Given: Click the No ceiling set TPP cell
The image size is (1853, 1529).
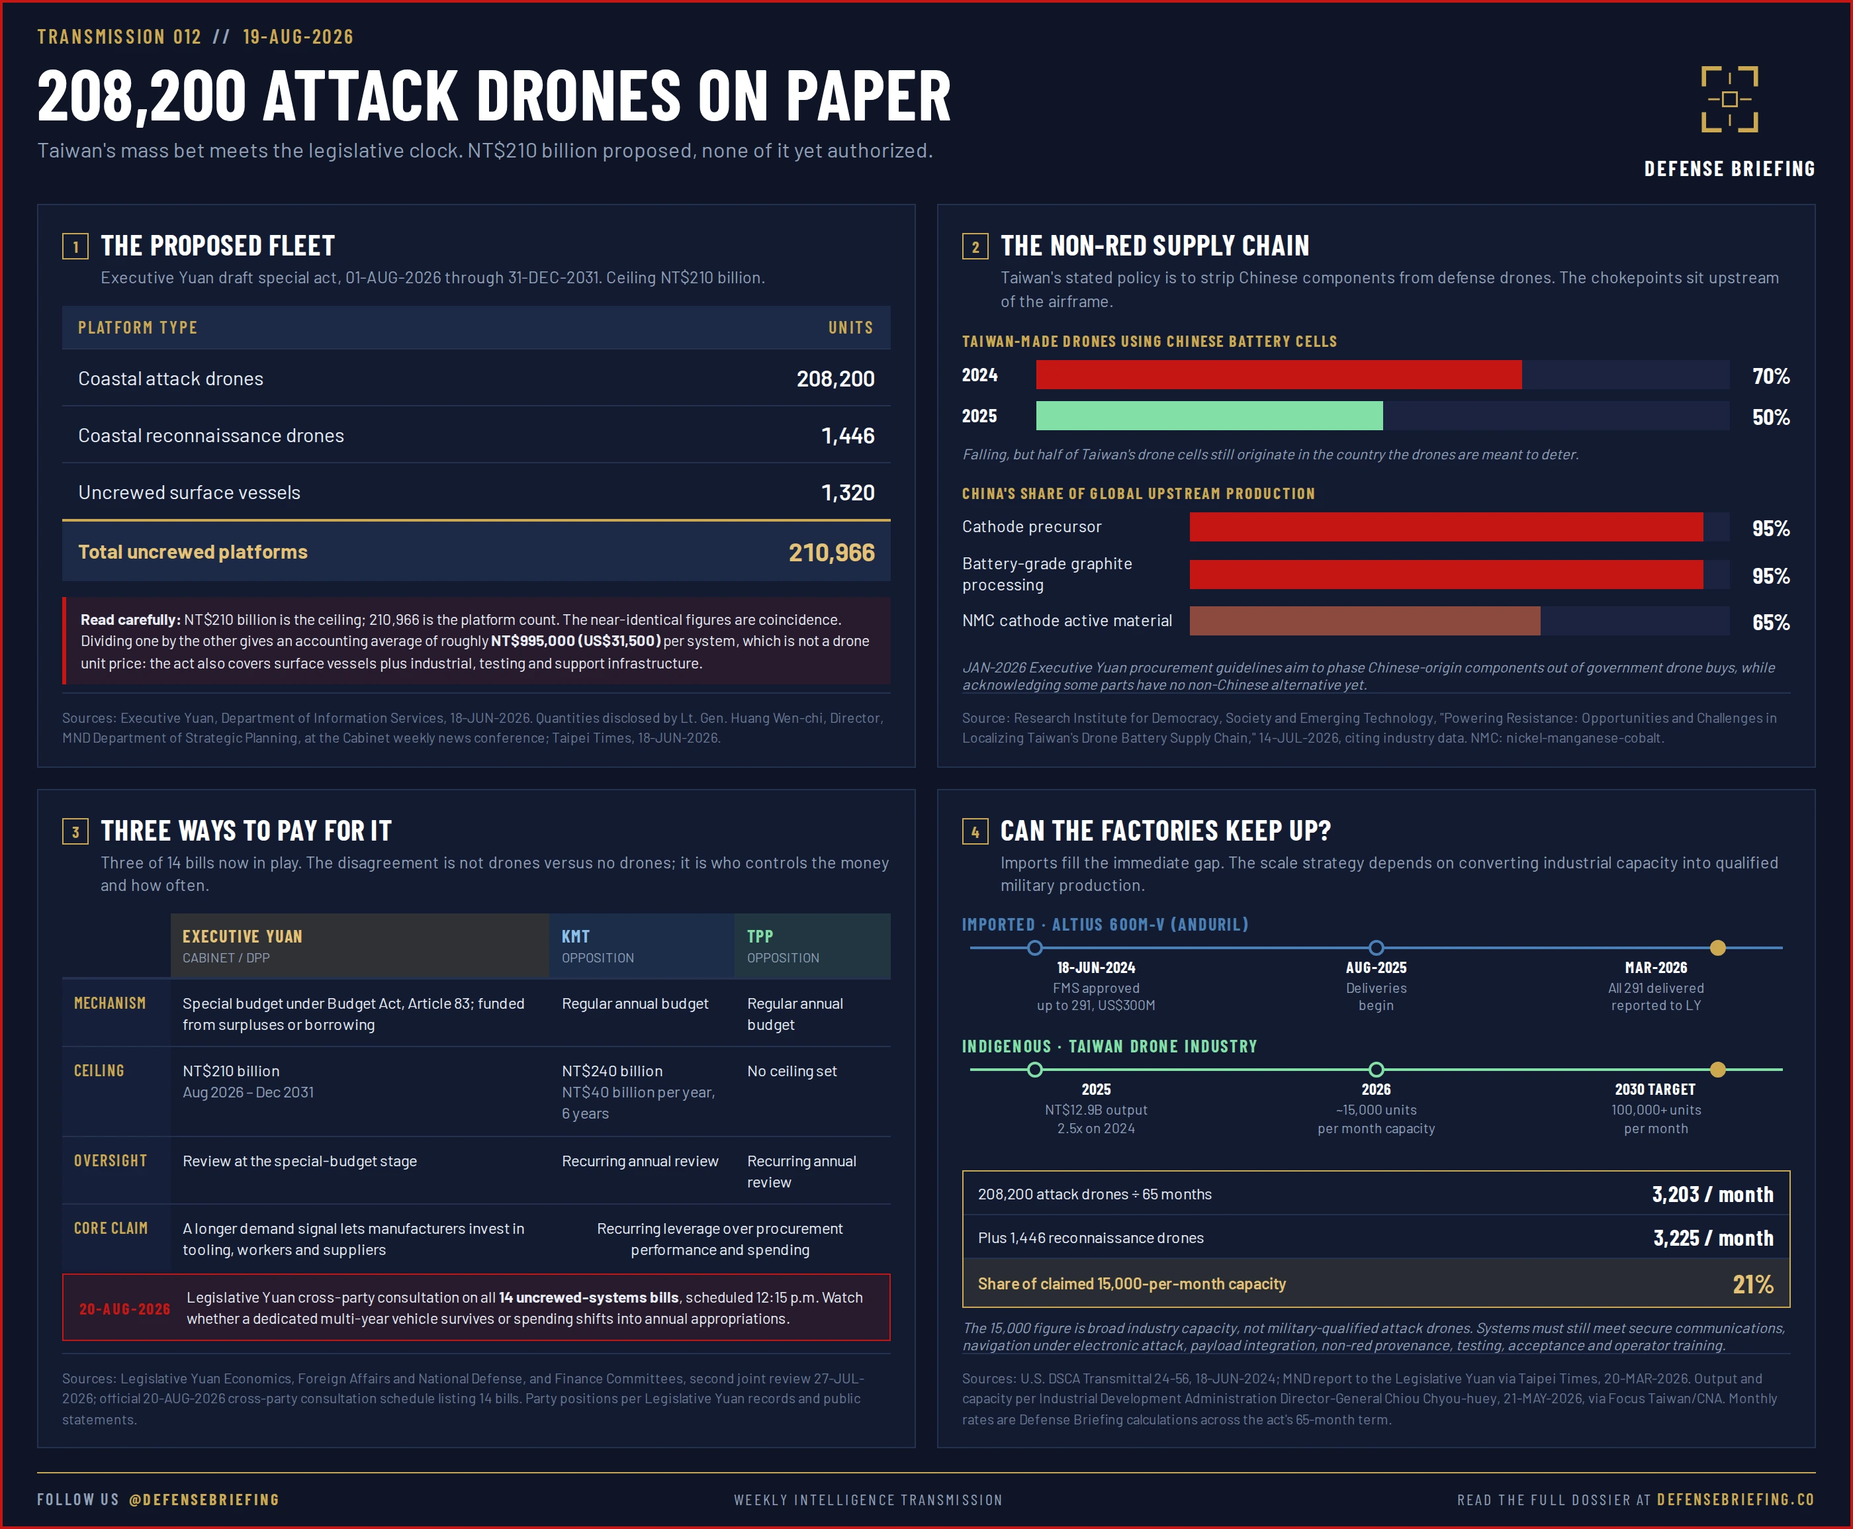Looking at the screenshot, I should [812, 1092].
